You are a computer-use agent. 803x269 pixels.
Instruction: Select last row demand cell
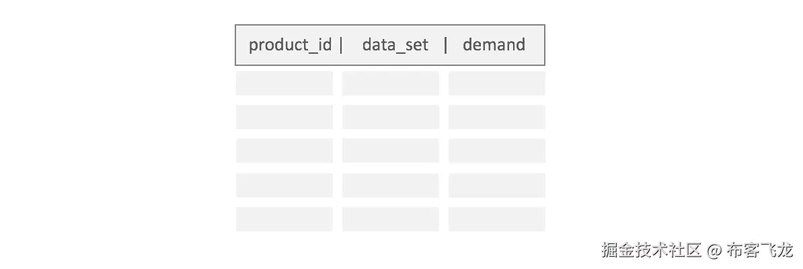point(496,219)
